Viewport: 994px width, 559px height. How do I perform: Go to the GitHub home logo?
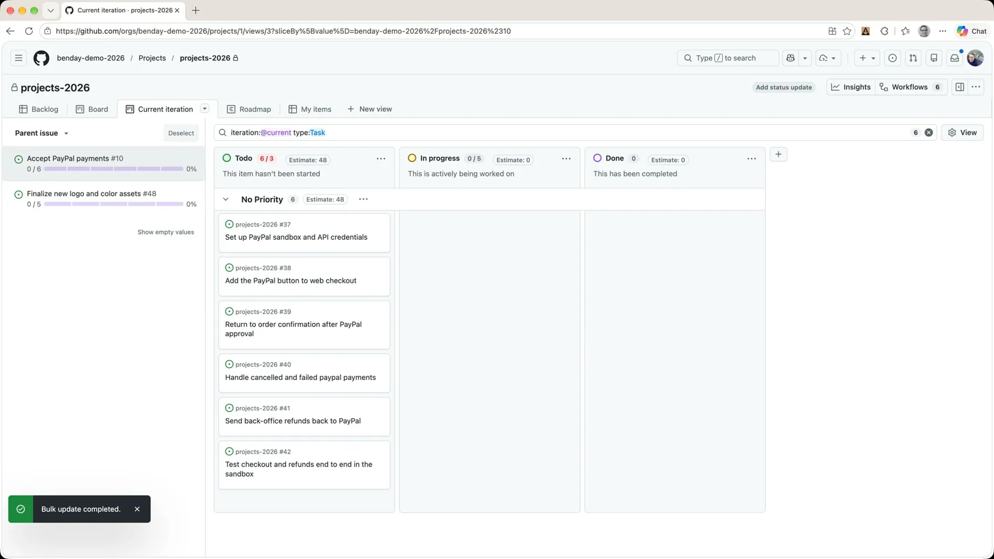41,58
